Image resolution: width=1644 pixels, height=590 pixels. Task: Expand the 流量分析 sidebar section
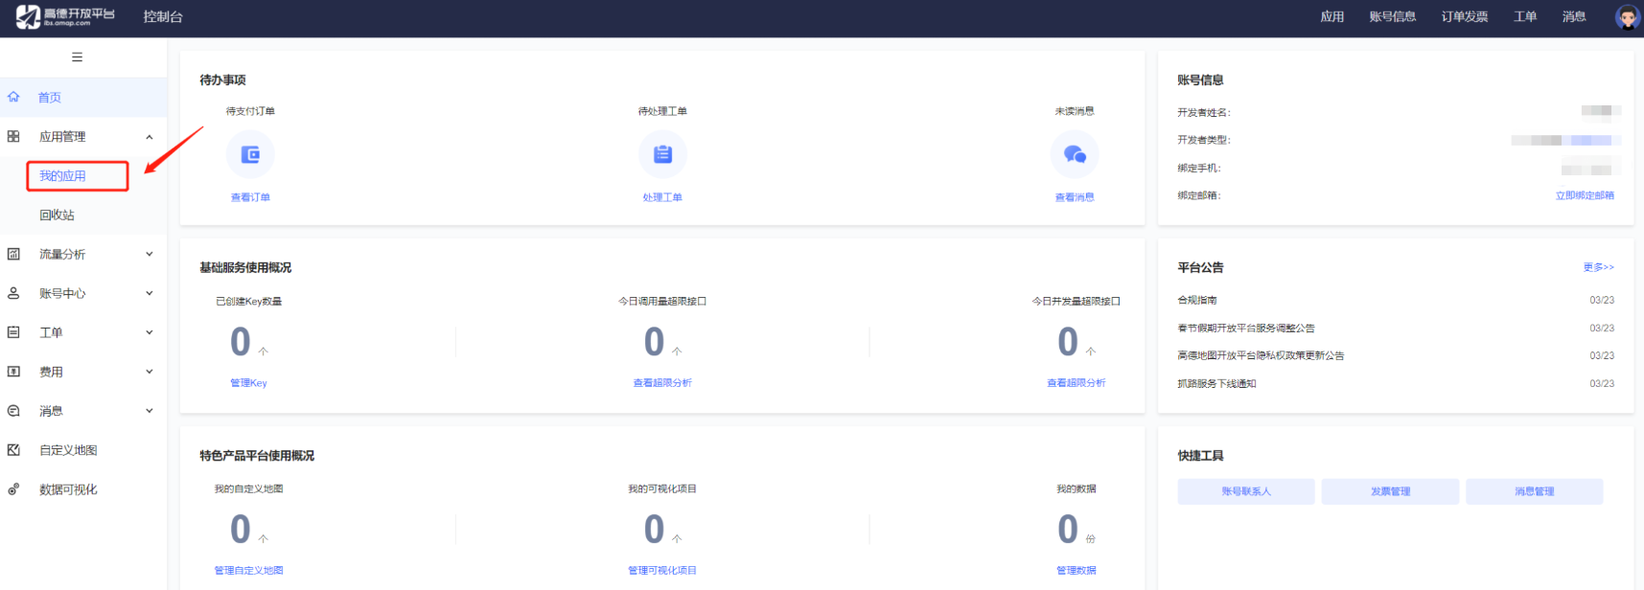point(149,254)
